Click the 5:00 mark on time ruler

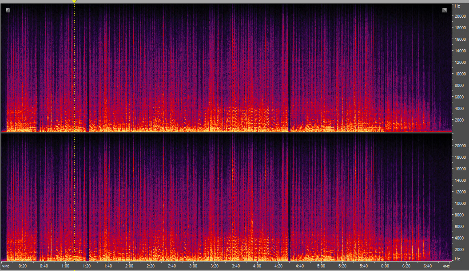click(x=321, y=266)
